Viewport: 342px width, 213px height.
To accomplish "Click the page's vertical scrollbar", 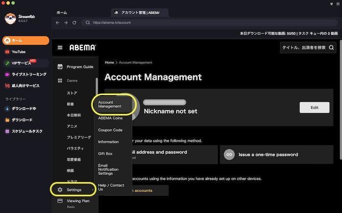I will click(341, 100).
